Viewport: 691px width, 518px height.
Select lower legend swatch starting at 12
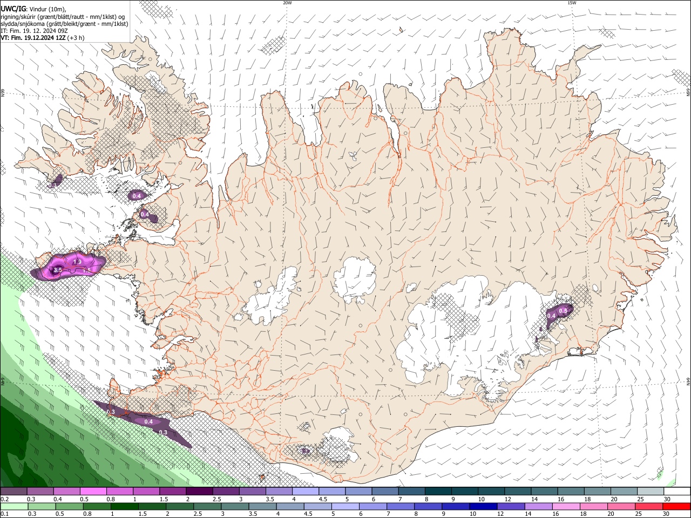click(x=511, y=507)
